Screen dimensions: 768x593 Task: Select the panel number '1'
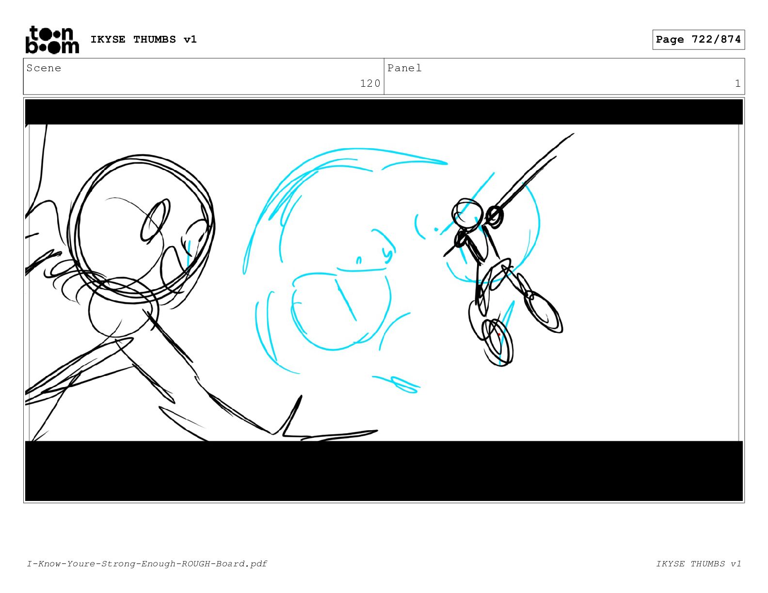tap(737, 83)
